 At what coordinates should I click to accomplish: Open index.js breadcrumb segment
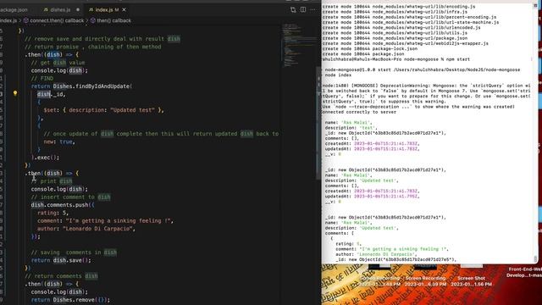tap(8, 20)
